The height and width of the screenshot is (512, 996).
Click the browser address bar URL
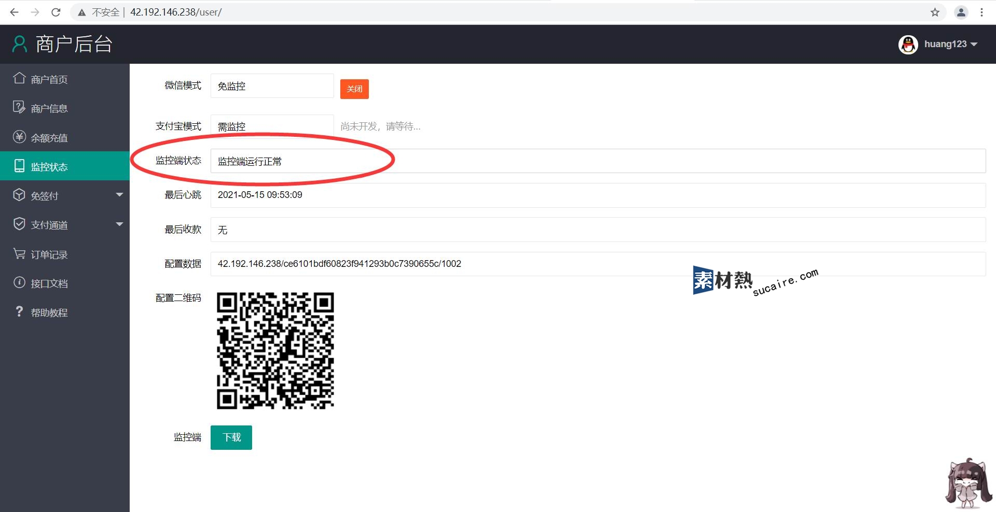click(x=176, y=12)
